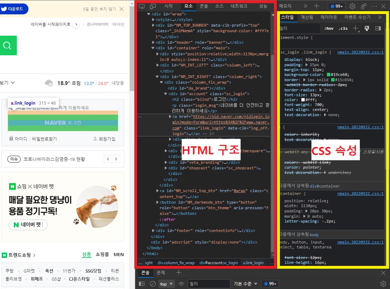Click the 다운로드 whale button
The height and width of the screenshot is (289, 390).
(14, 9)
